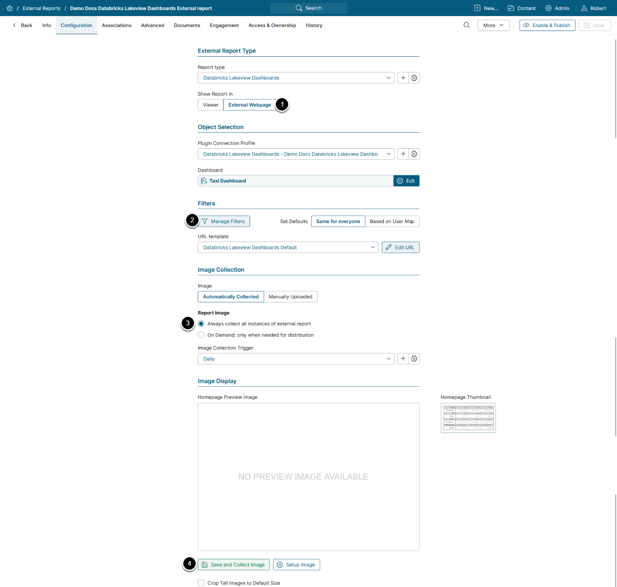Click the Enable & Publish button
617x587 pixels.
(x=547, y=25)
